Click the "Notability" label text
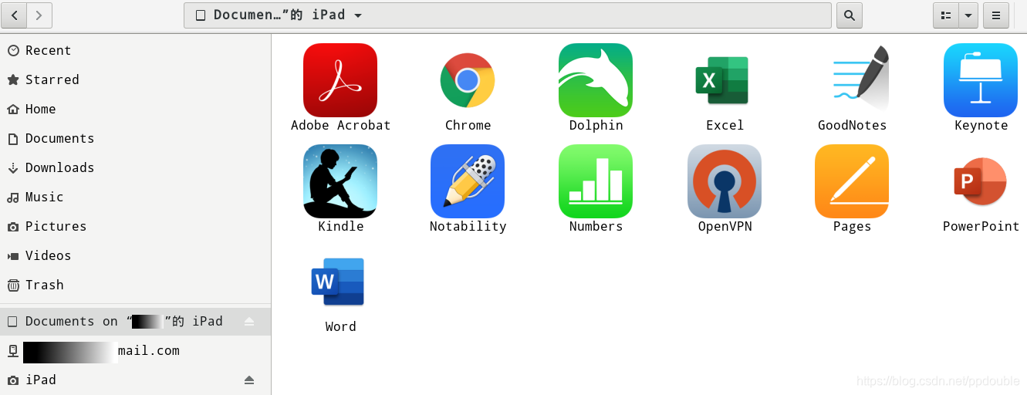 click(x=468, y=226)
